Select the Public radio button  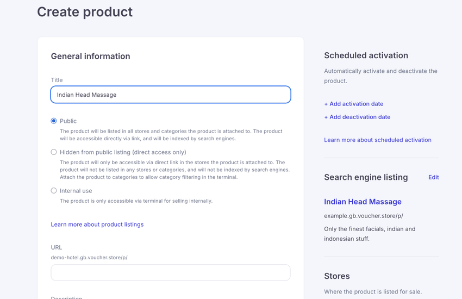pos(54,121)
